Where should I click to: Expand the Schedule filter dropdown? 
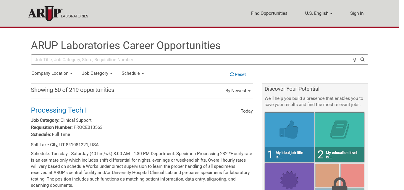pos(133,73)
